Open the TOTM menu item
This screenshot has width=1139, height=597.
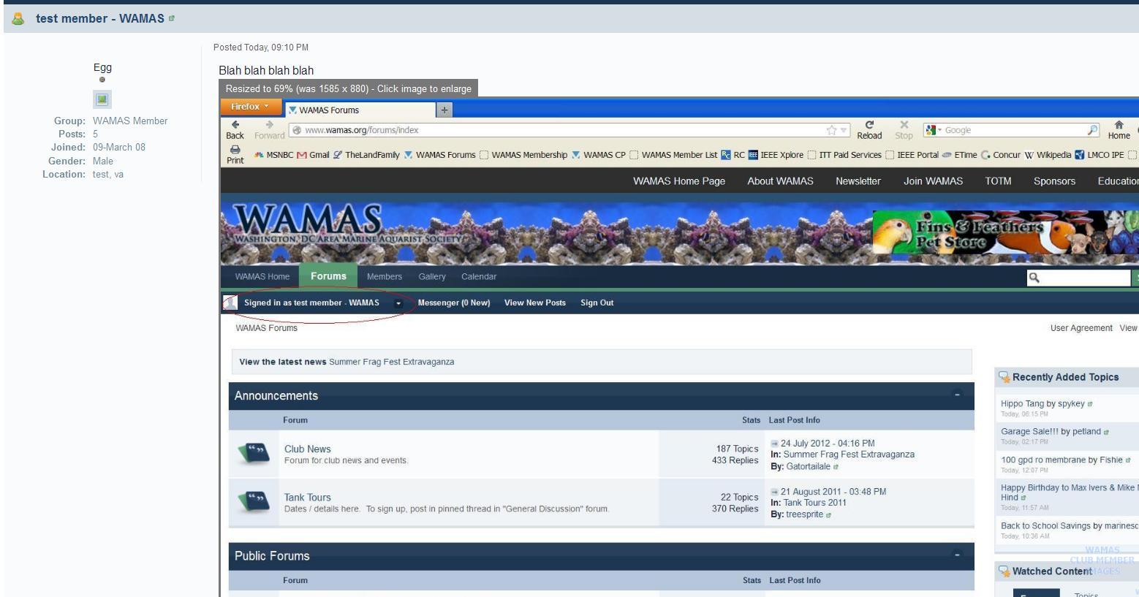pos(998,181)
